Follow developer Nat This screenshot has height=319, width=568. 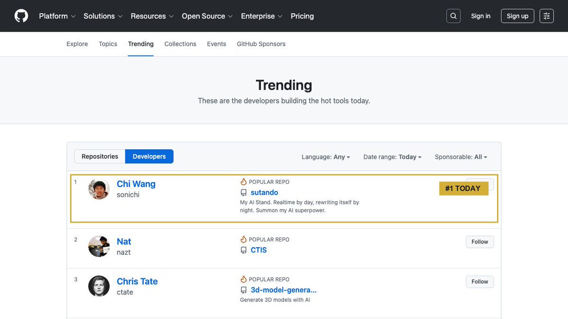tap(479, 242)
